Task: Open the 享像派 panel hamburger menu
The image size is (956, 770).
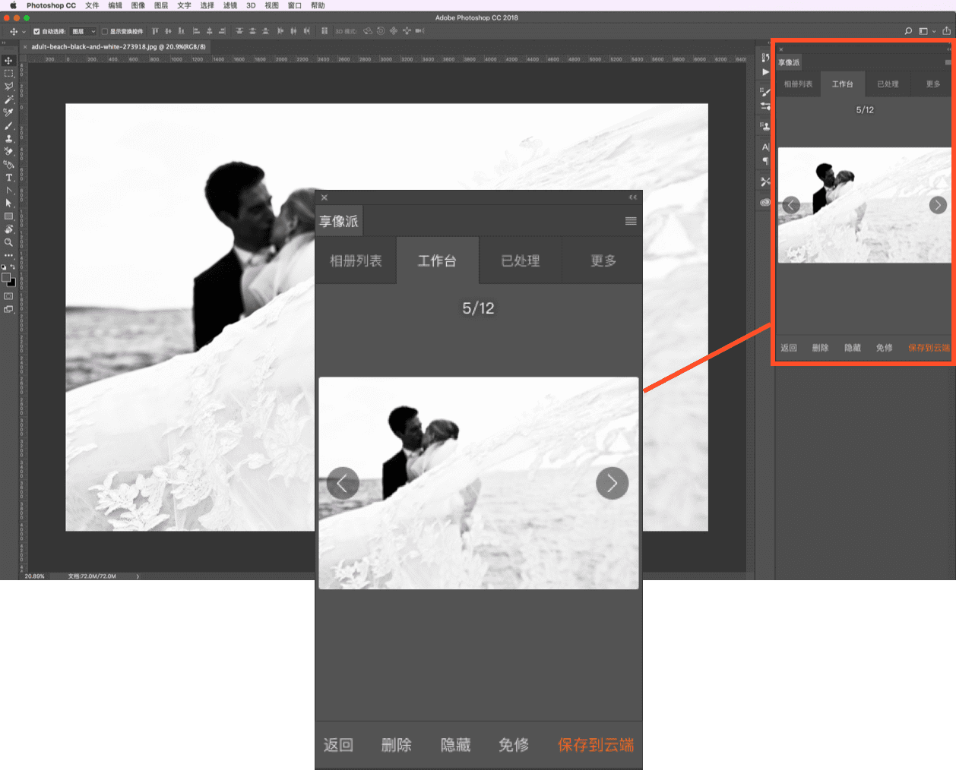Action: [x=948, y=62]
